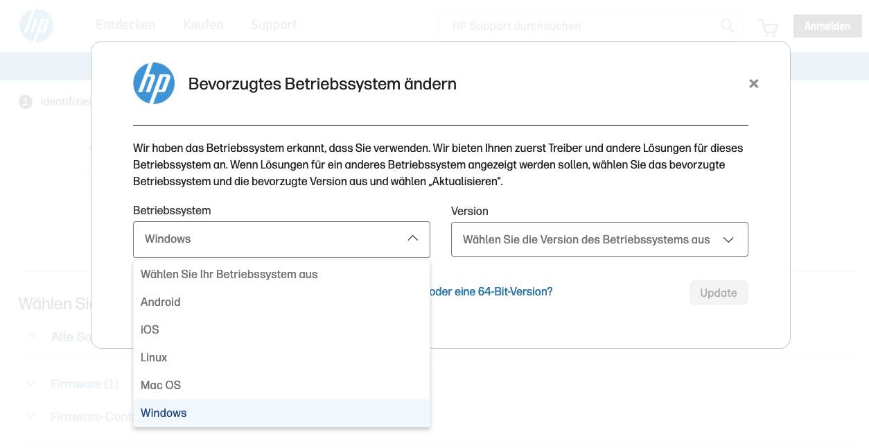Collapse the Alle So... section chevron
The image size is (869, 448).
30,336
